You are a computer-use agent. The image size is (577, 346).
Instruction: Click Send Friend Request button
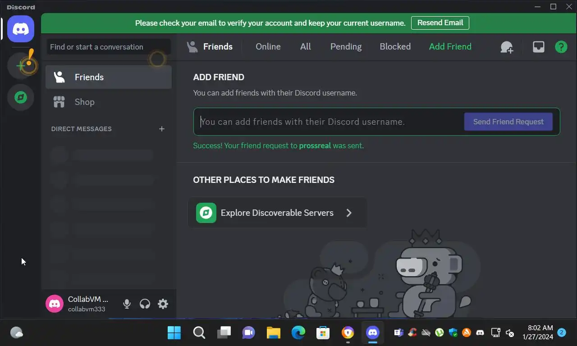pos(508,122)
